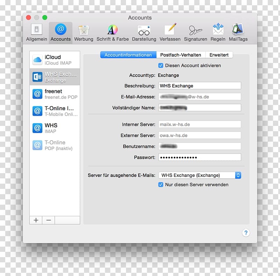Toggle Nur diesen Server verwenden checkbox
The width and height of the screenshot is (280, 276).
click(x=161, y=185)
